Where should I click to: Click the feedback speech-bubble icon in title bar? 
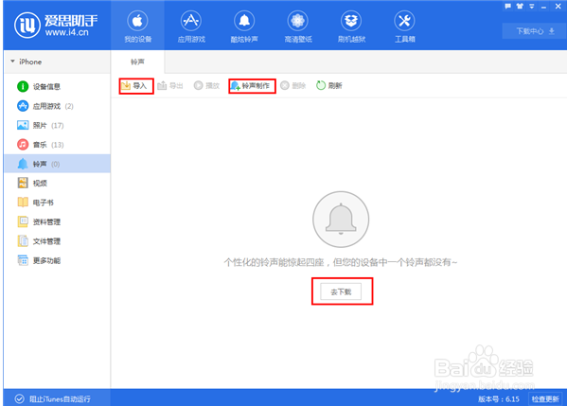point(508,6)
